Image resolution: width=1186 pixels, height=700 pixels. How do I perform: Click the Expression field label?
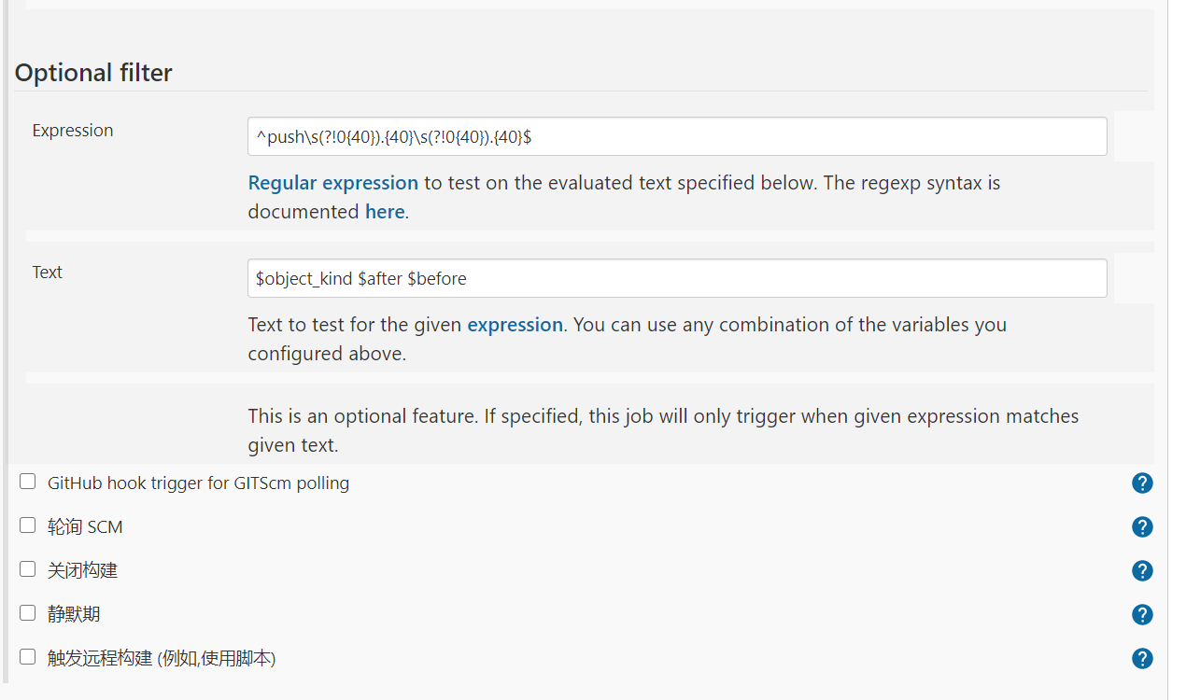tap(73, 131)
